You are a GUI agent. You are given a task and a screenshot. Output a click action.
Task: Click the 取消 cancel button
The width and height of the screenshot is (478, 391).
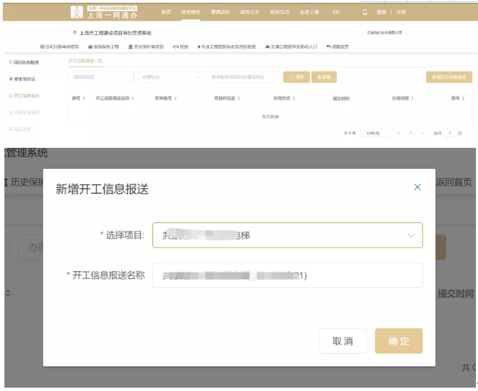(x=343, y=341)
